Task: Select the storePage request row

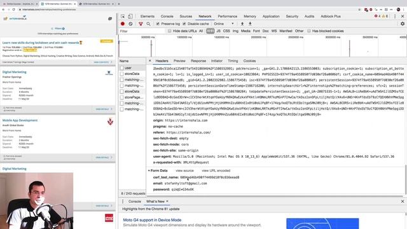Action: point(132,97)
